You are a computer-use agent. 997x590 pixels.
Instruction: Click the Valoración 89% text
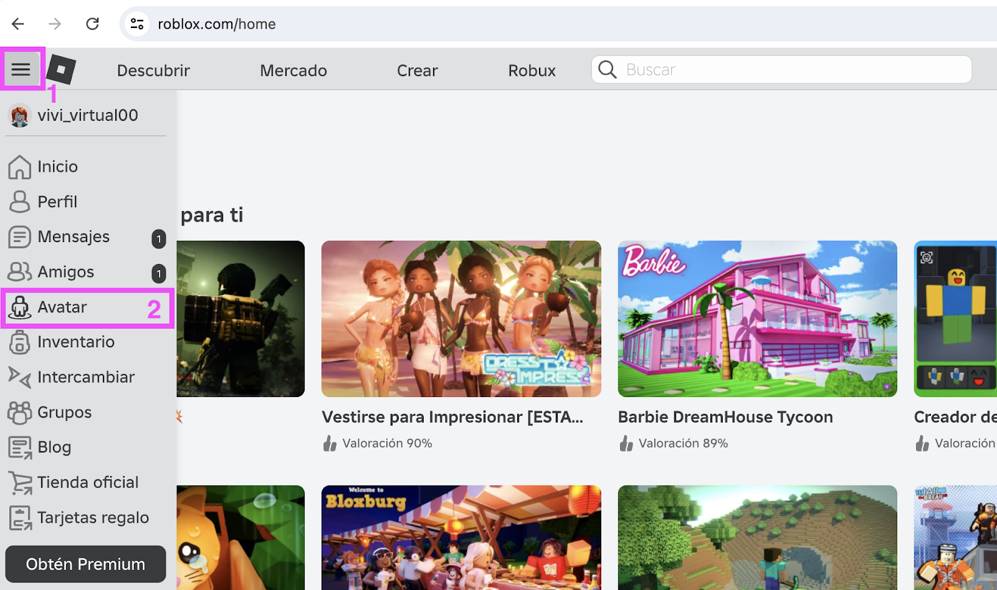pos(683,443)
